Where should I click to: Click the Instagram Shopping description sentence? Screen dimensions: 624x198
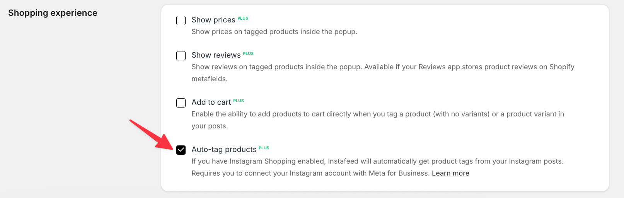coord(377,161)
